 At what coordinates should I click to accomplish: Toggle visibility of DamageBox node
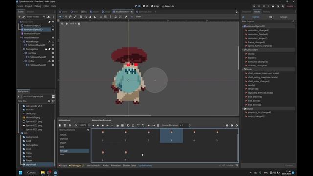point(53,49)
